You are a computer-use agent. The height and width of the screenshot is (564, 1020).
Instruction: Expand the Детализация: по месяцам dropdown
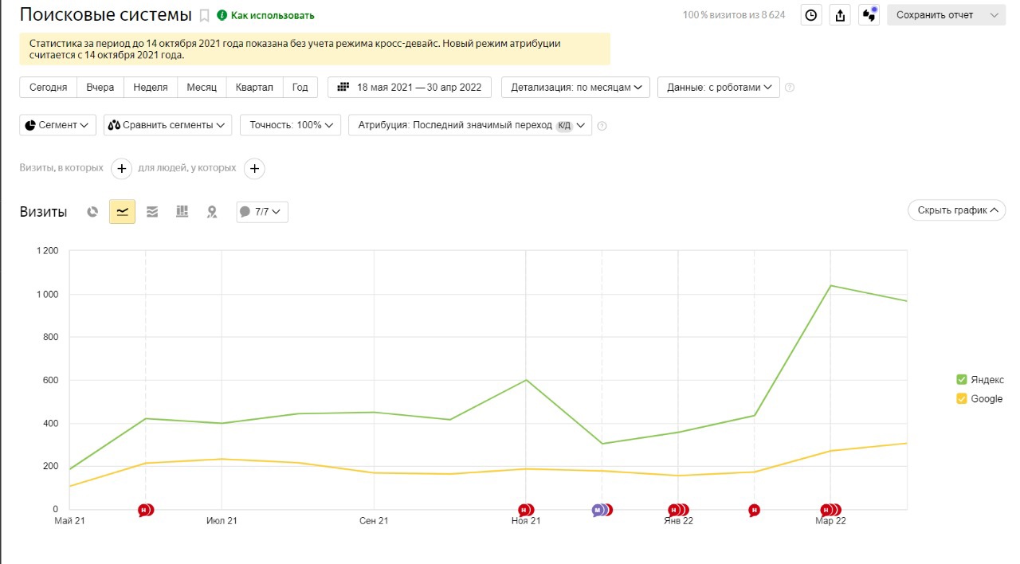coord(575,88)
